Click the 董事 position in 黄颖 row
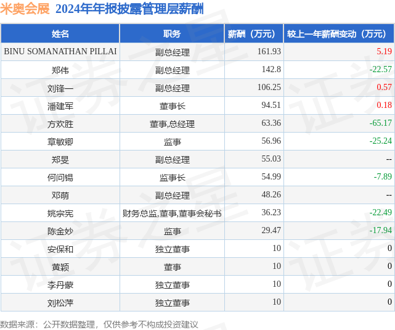 [173, 267]
